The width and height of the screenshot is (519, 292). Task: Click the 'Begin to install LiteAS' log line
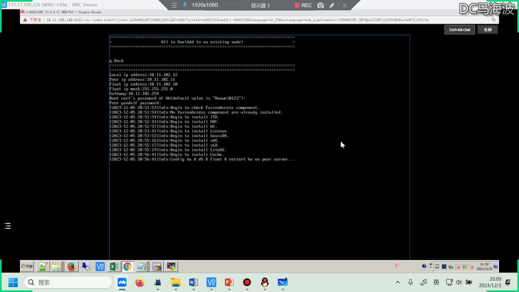tap(168, 150)
